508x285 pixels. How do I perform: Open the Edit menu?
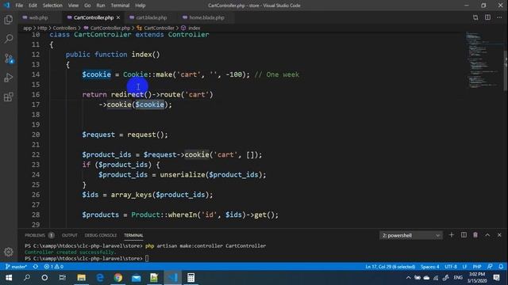click(x=33, y=6)
